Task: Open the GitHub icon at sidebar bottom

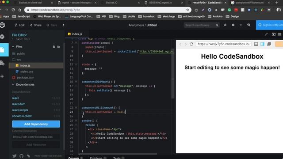Action: [21, 156]
